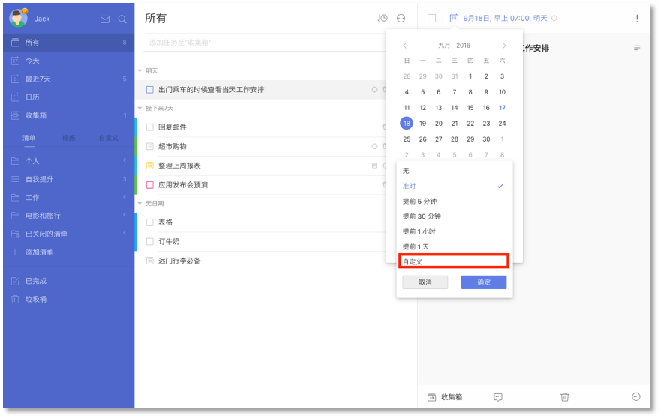Delete task using trash icon
Image resolution: width=660 pixels, height=418 pixels.
click(565, 397)
